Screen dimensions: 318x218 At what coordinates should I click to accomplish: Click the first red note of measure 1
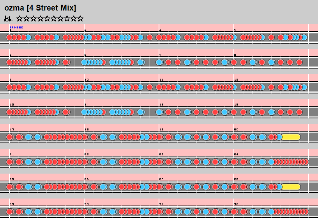(9, 37)
